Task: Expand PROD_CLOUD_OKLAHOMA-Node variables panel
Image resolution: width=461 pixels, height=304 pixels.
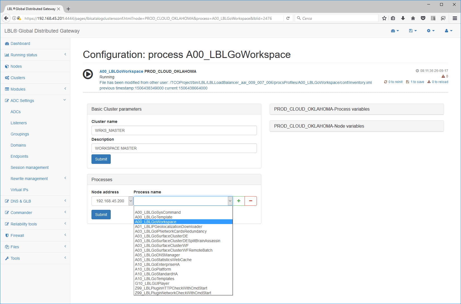Action: tap(357, 126)
